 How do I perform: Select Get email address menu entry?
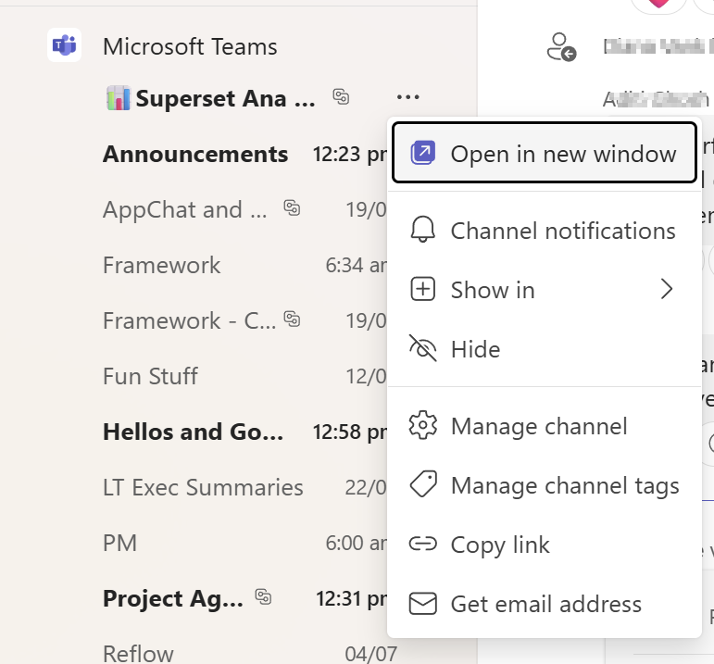pos(545,604)
